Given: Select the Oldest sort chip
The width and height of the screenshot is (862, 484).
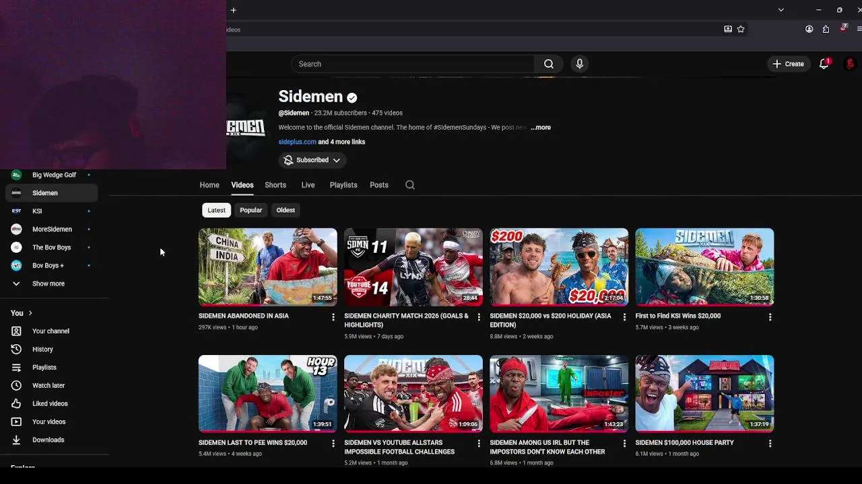Looking at the screenshot, I should 286,210.
